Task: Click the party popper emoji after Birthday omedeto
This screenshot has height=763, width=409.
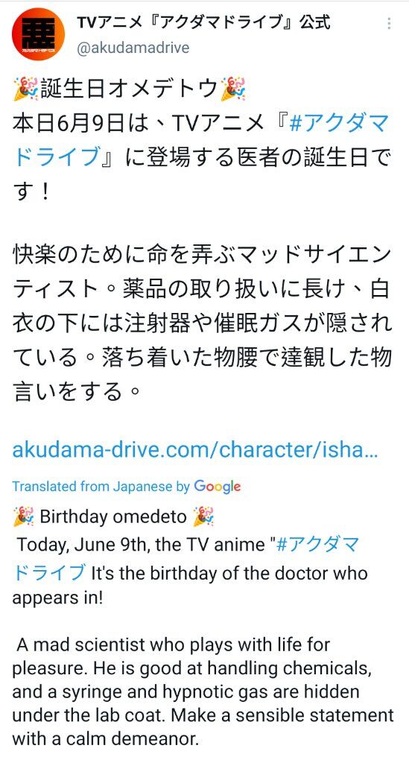Action: pos(203,516)
